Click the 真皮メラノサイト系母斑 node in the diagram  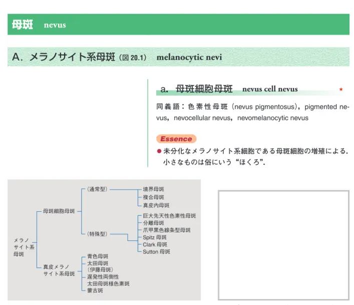(59, 270)
